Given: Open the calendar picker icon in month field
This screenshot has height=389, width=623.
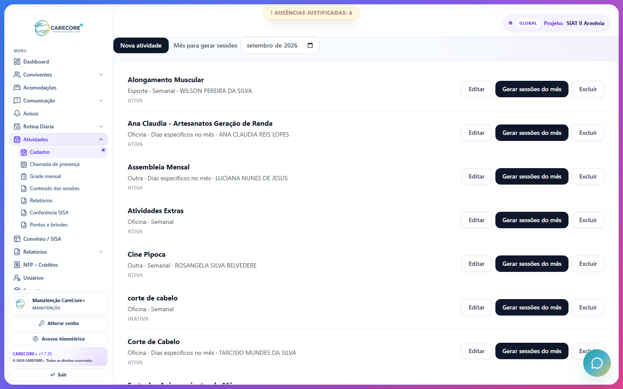Looking at the screenshot, I should (310, 45).
